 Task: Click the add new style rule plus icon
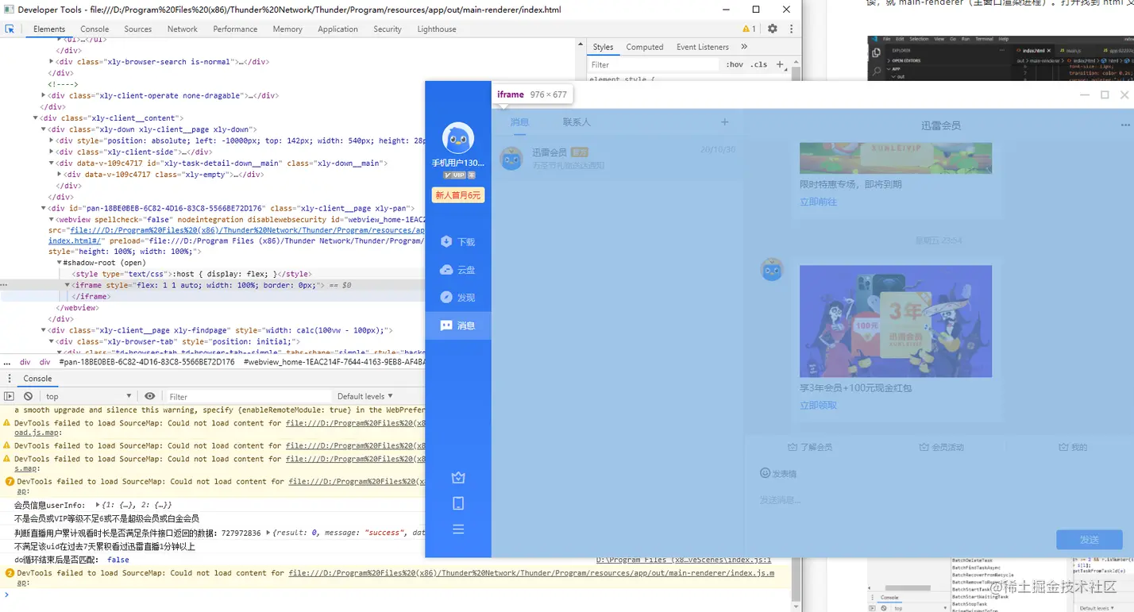tap(780, 64)
